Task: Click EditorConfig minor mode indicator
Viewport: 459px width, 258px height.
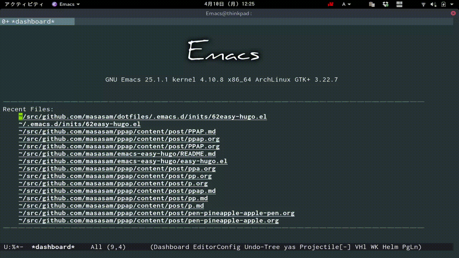Action: 217,247
